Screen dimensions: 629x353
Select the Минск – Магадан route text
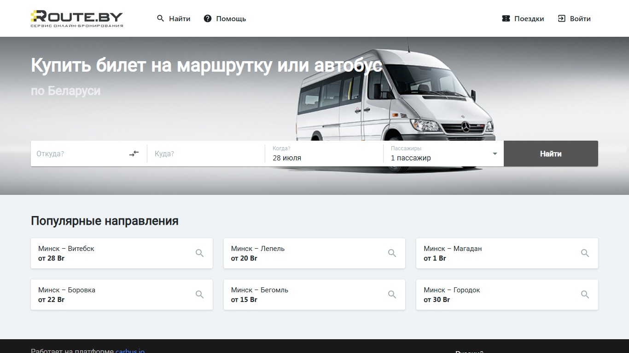click(x=453, y=248)
